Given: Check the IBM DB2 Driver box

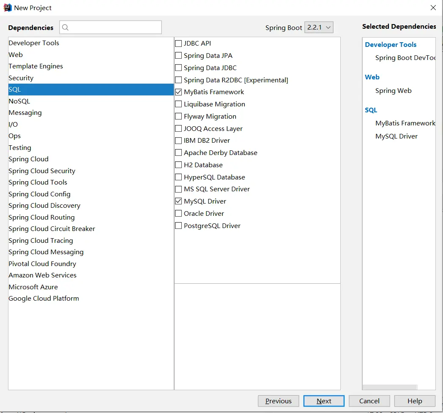Looking at the screenshot, I should [x=178, y=141].
